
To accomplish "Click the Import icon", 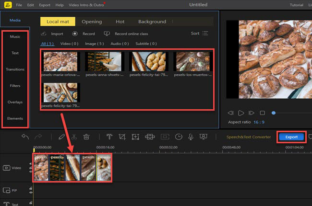I will (43, 34).
